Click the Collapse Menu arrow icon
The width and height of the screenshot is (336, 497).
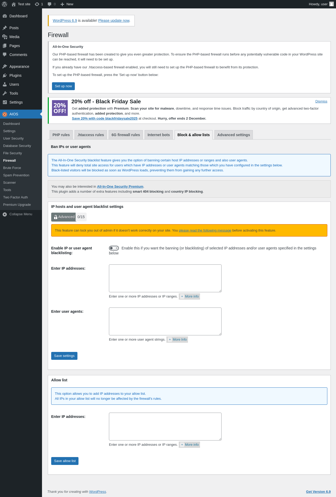tap(5, 214)
